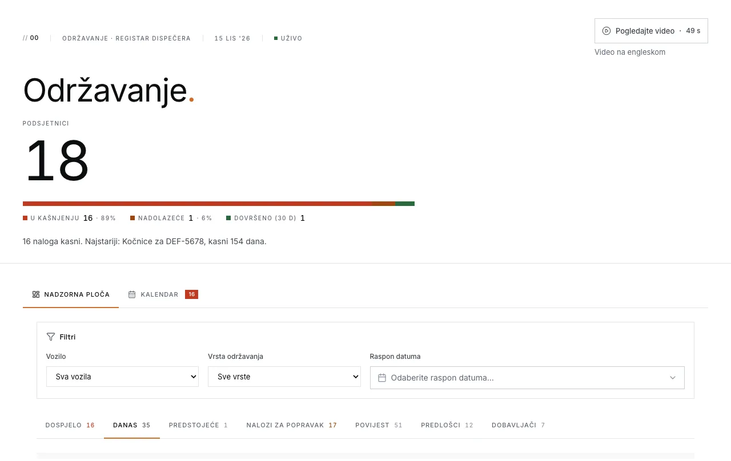Open the Predlošci tab
The height and width of the screenshot is (461, 731).
pos(447,425)
